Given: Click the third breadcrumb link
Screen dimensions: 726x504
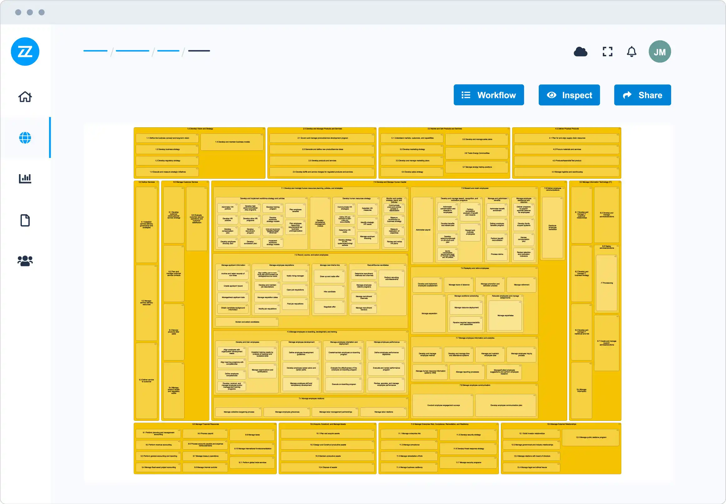Looking at the screenshot, I should 168,51.
